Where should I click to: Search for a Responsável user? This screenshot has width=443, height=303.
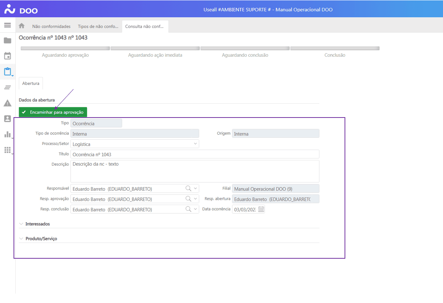188,188
